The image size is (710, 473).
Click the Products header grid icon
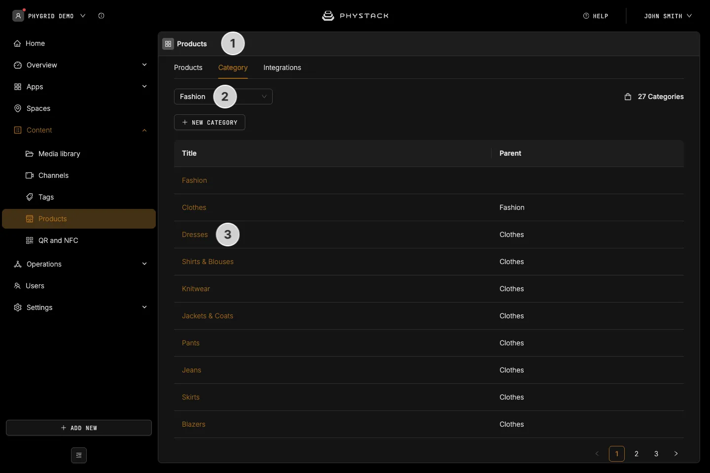tap(168, 44)
